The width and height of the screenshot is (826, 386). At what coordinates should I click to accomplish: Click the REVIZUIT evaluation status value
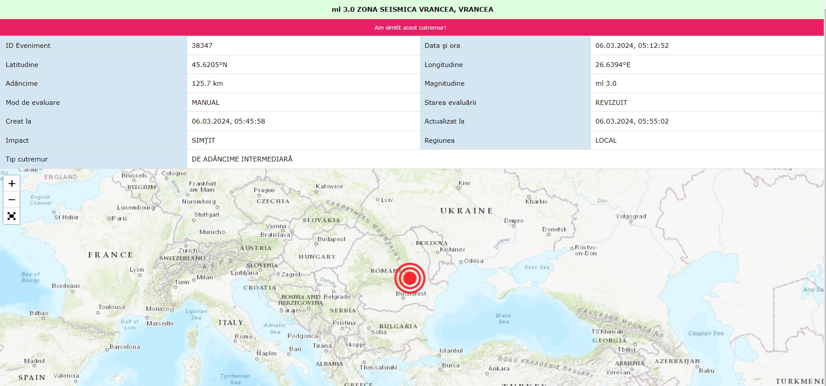click(x=611, y=103)
